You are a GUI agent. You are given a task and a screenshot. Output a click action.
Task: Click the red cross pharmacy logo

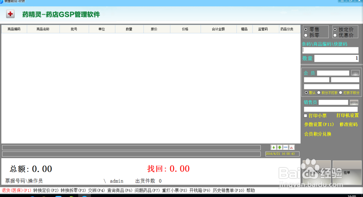tap(10, 14)
